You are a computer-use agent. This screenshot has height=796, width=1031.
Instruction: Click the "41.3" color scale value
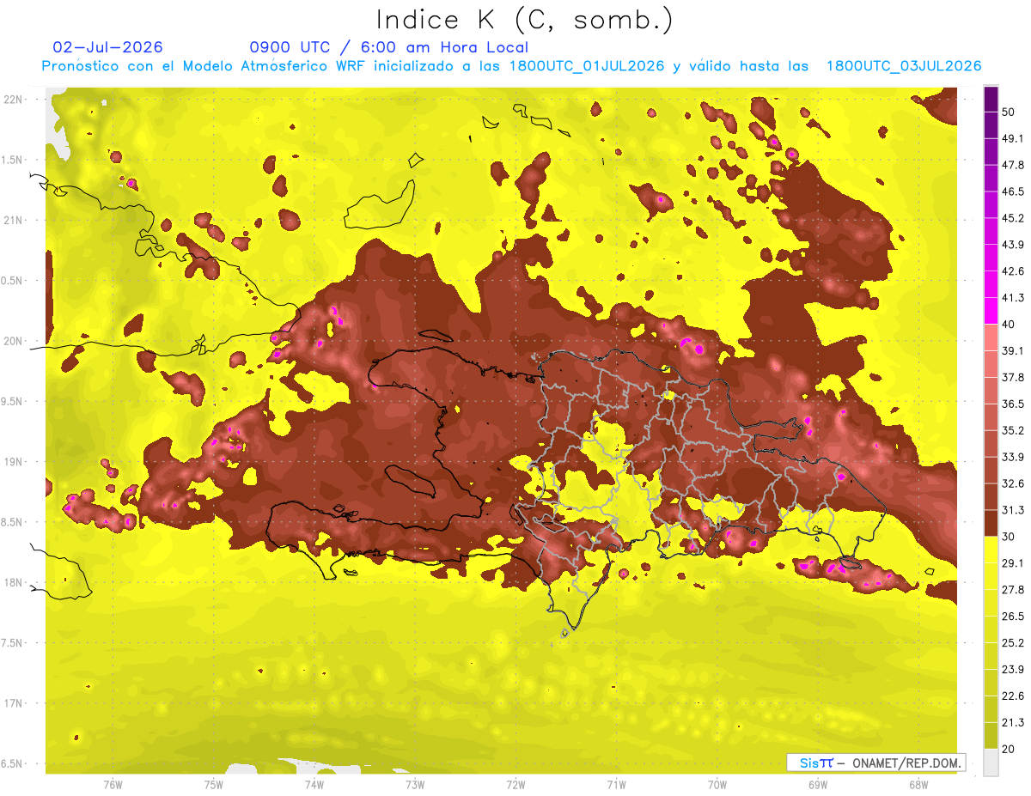pos(1013,298)
